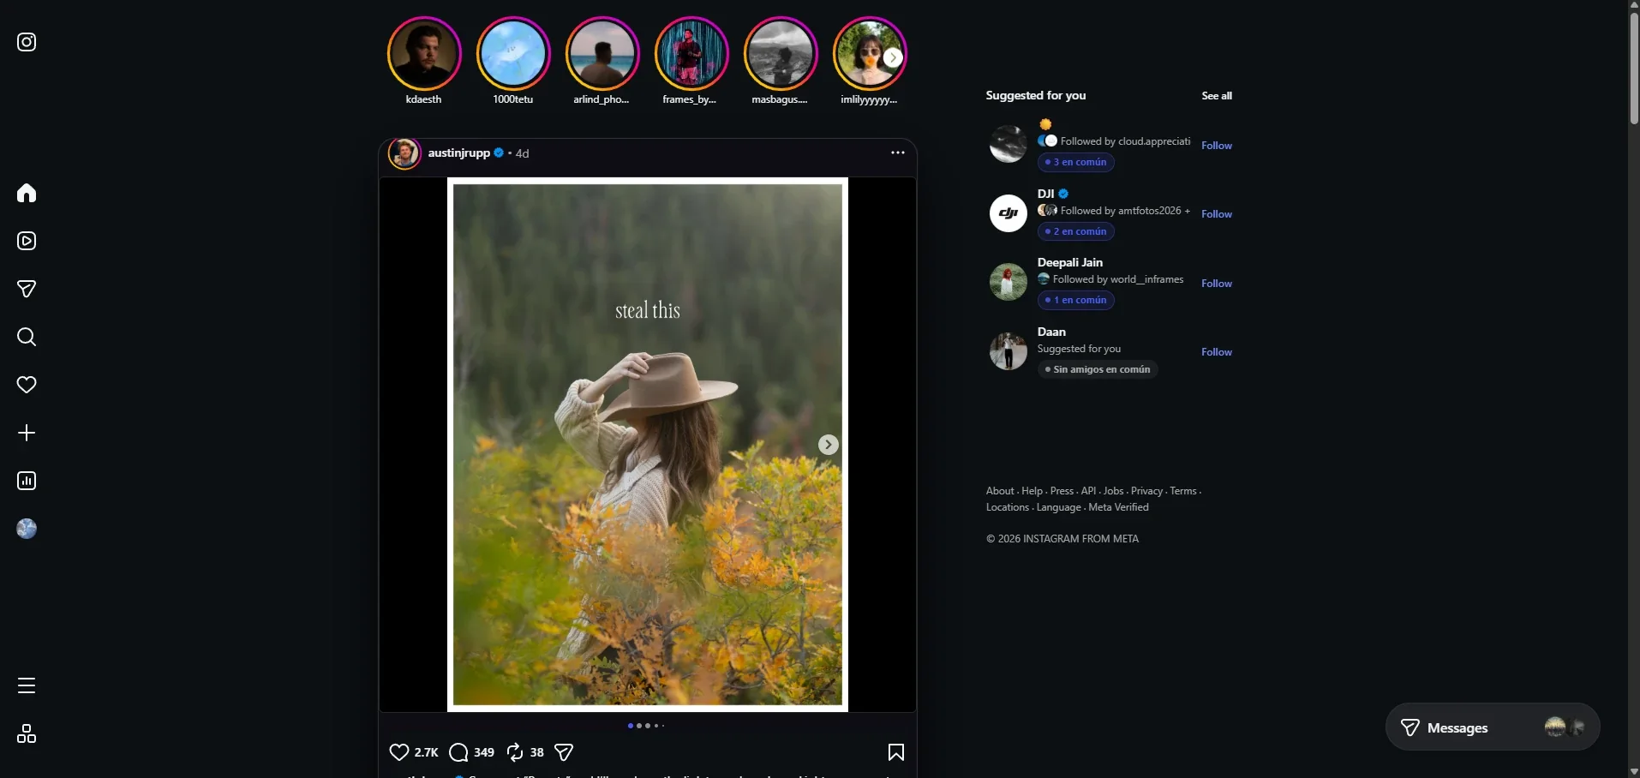Open the hamburger More menu

(27, 685)
